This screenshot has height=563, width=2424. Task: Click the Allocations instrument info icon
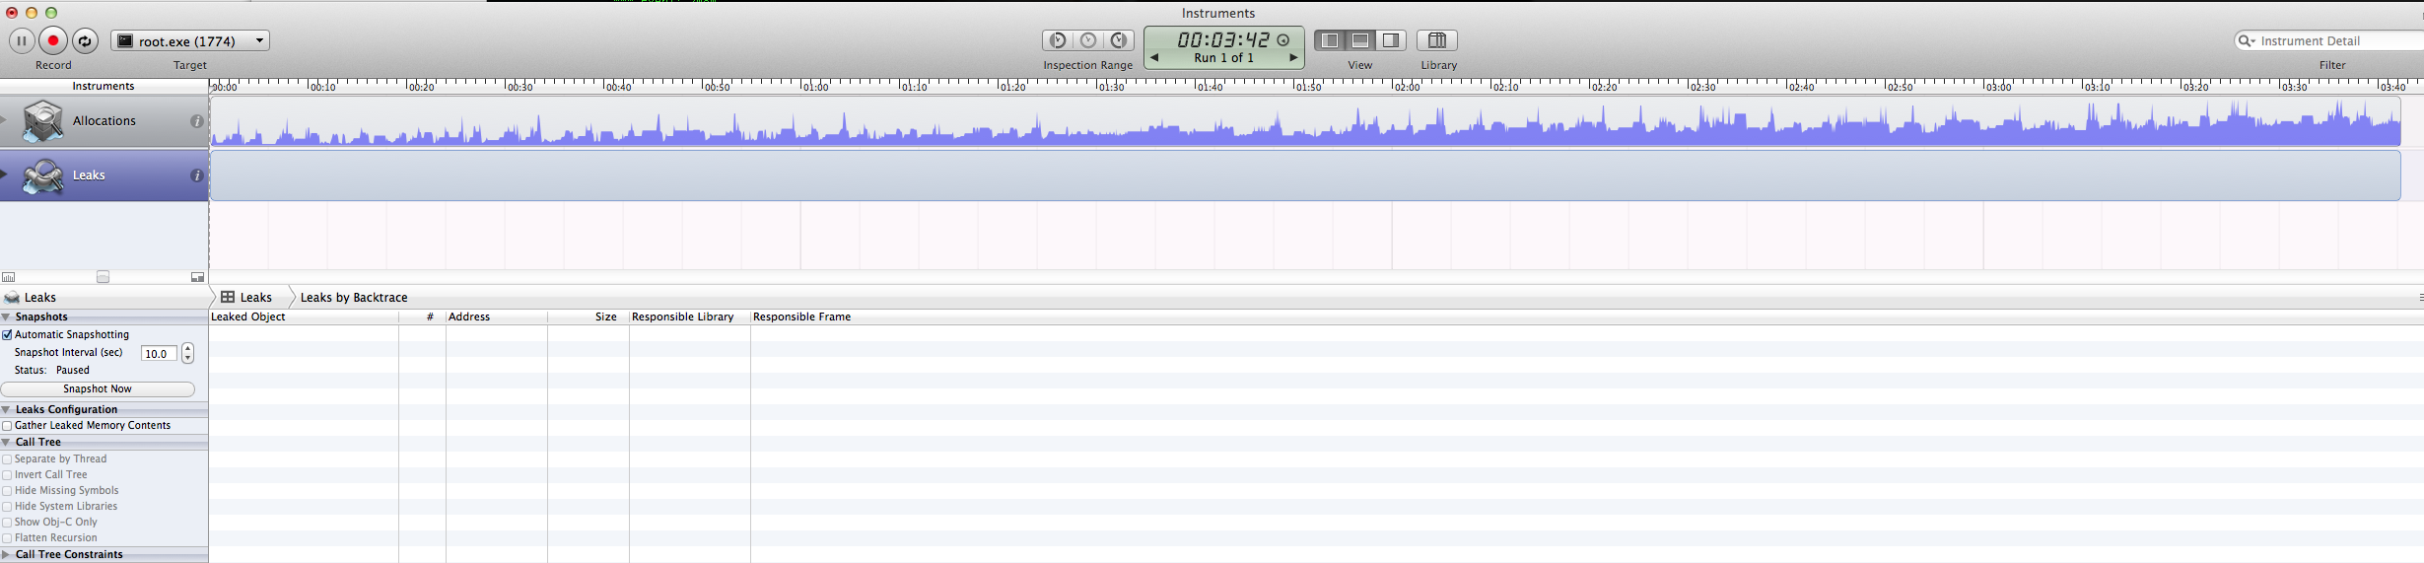point(197,121)
